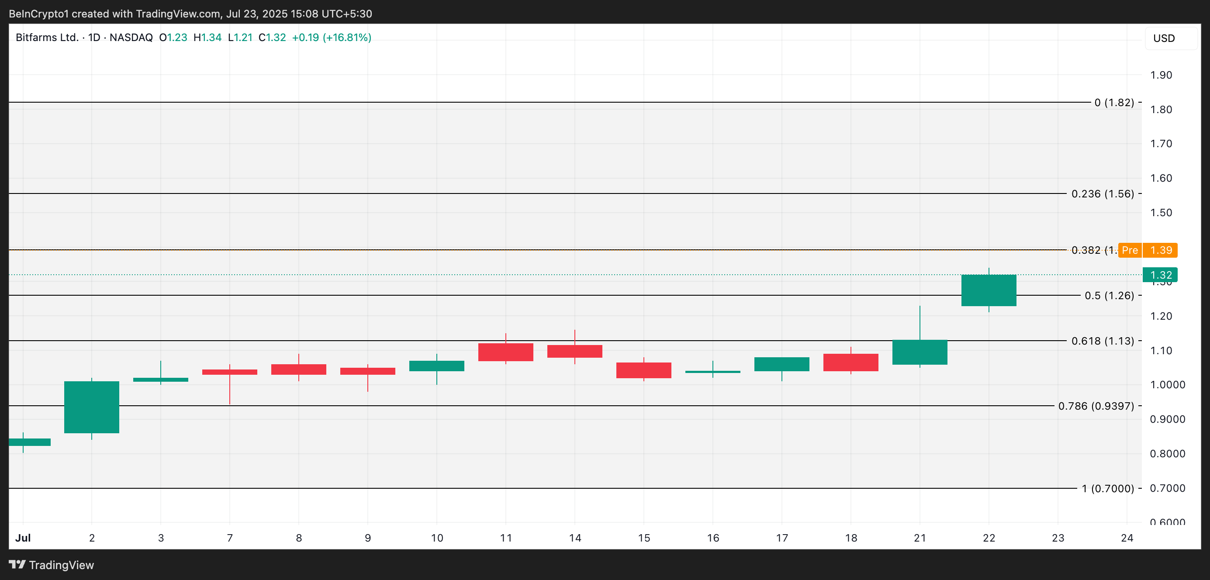The height and width of the screenshot is (580, 1210).
Task: Click the TradingView logo icon
Action: coord(17,564)
